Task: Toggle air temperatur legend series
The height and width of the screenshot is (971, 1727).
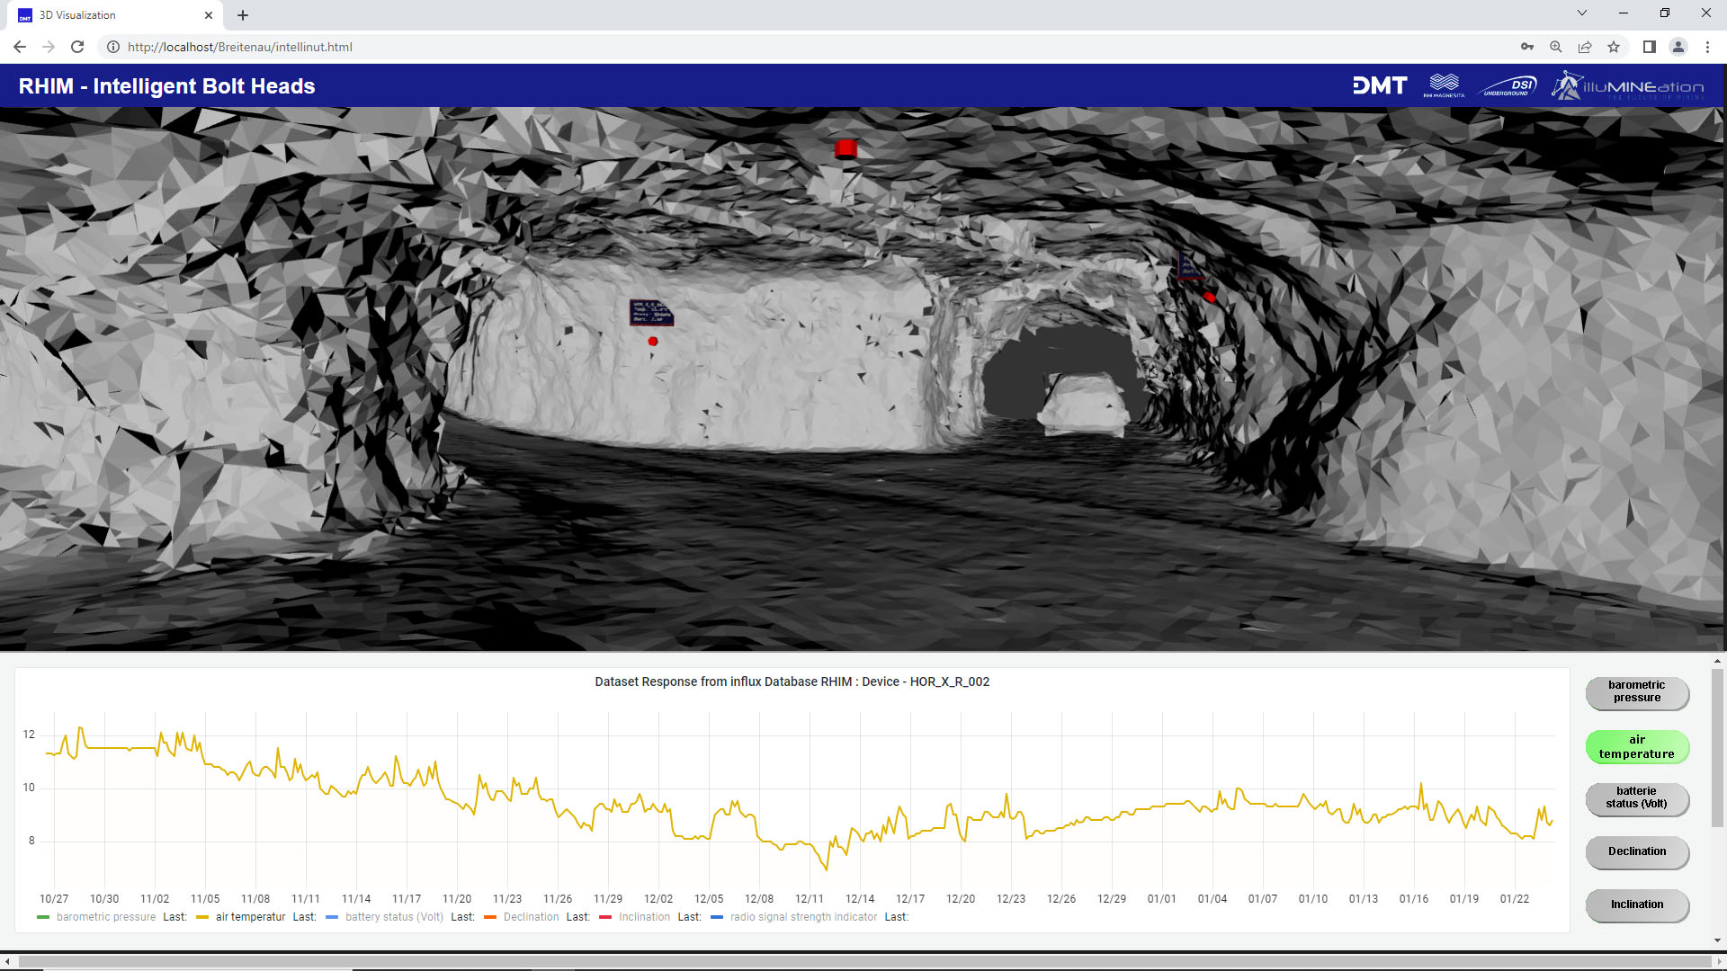Action: coord(249,917)
